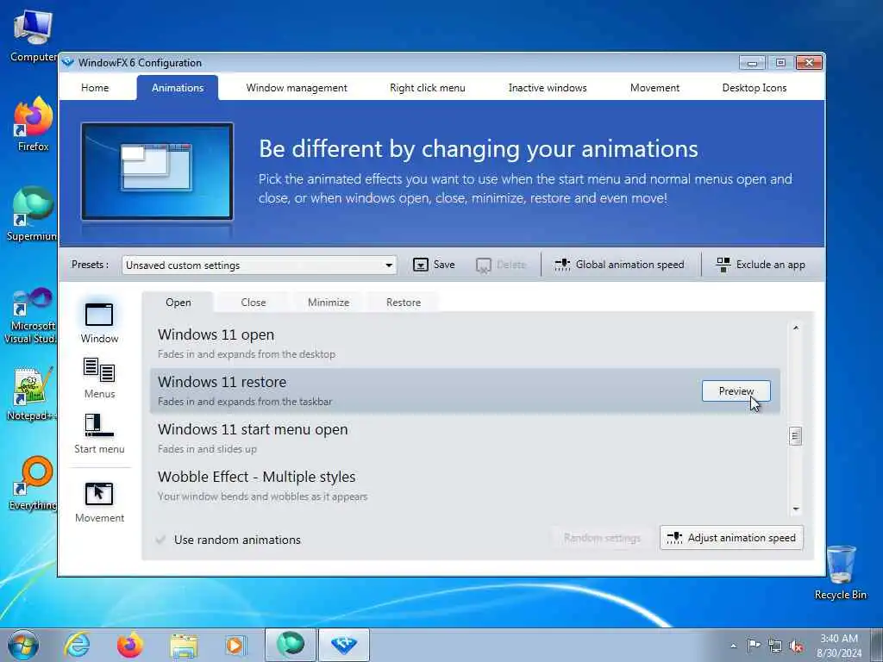Image resolution: width=883 pixels, height=662 pixels.
Task: Click the animation list scroll up arrow
Action: click(x=796, y=328)
